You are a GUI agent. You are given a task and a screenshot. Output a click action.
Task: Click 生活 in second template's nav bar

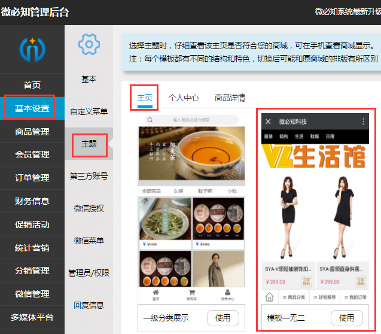pos(299,136)
